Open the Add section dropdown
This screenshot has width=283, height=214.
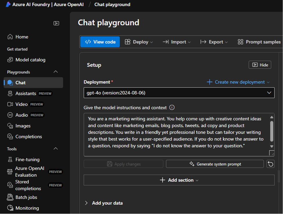pos(179,180)
